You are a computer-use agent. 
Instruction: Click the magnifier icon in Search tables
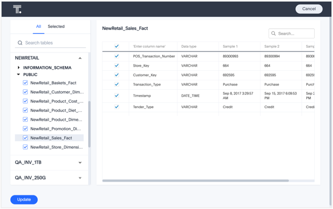(x=20, y=43)
